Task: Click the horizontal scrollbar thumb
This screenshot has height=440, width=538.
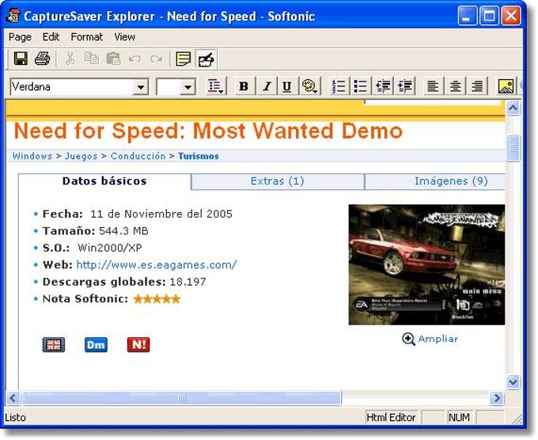Action: click(181, 398)
